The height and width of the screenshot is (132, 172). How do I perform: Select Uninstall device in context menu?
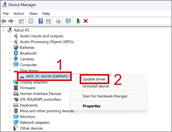[96, 86]
